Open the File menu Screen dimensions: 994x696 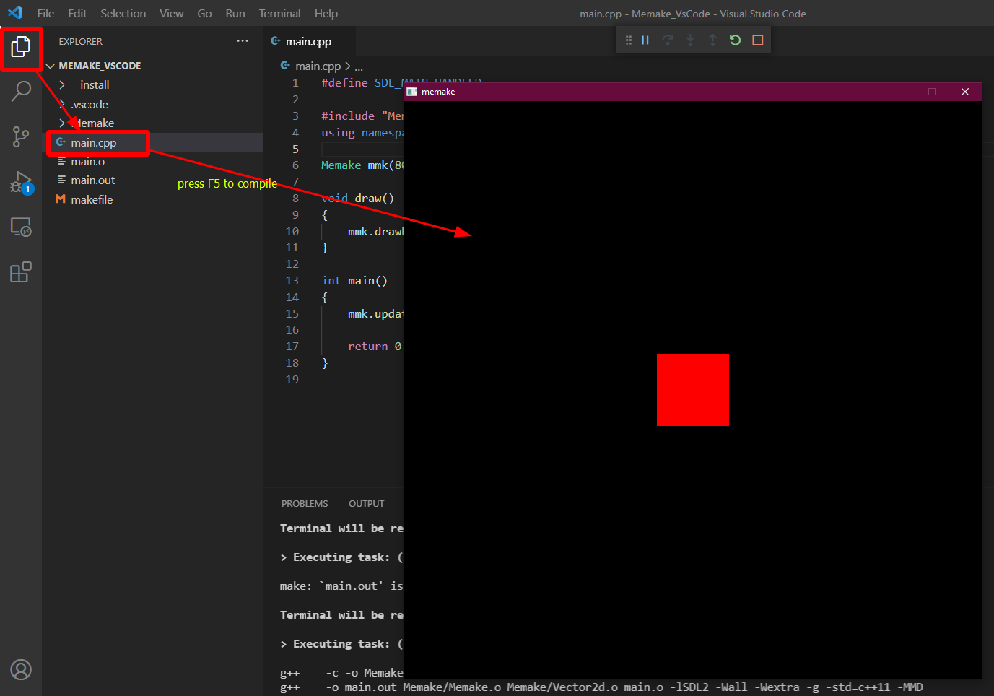pos(45,13)
